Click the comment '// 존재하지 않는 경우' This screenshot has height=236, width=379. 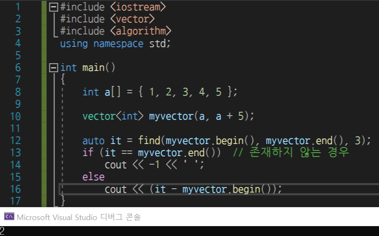click(x=291, y=152)
